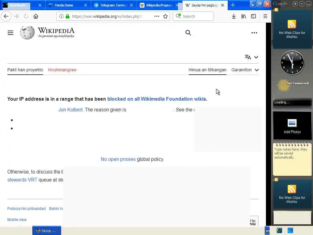313x235 pixels.
Task: Add a gadget with the plus icon
Action: [295, 4]
